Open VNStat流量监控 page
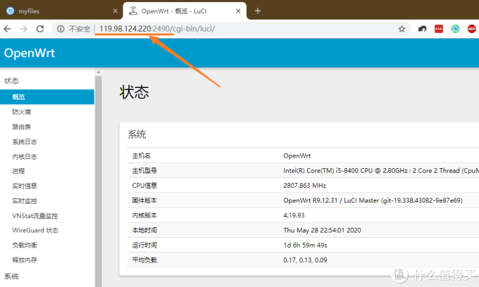This screenshot has height=287, width=479. tap(35, 216)
